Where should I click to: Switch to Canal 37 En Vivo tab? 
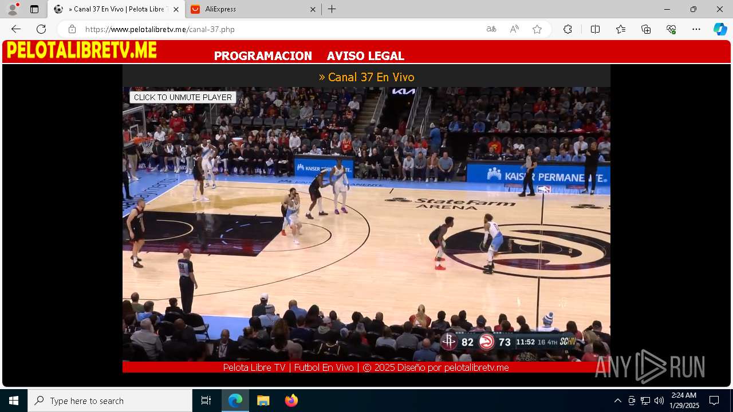116,9
